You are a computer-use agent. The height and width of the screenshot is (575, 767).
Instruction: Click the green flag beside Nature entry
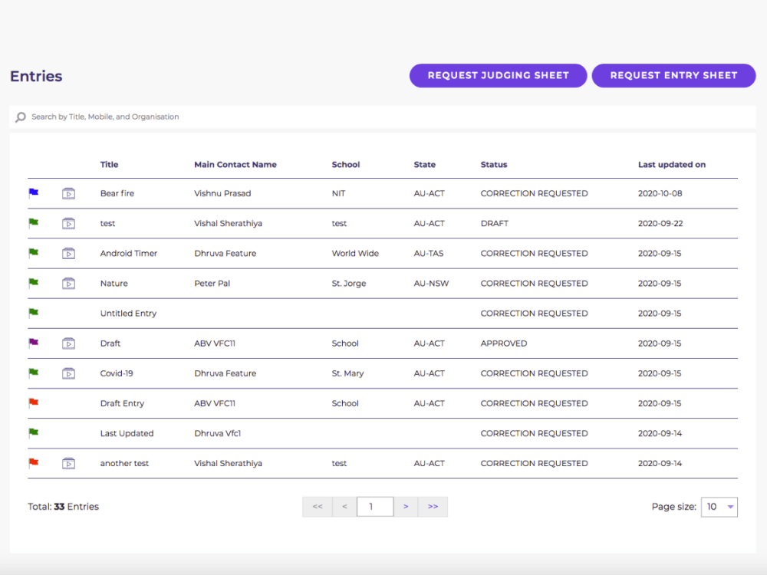[34, 283]
